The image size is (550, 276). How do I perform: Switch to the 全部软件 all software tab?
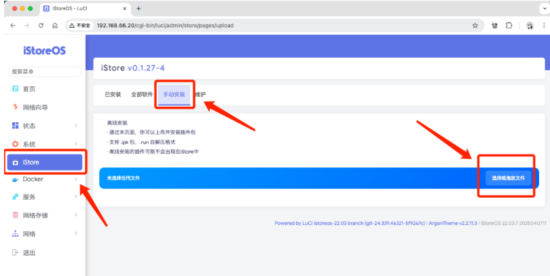pyautogui.click(x=142, y=94)
